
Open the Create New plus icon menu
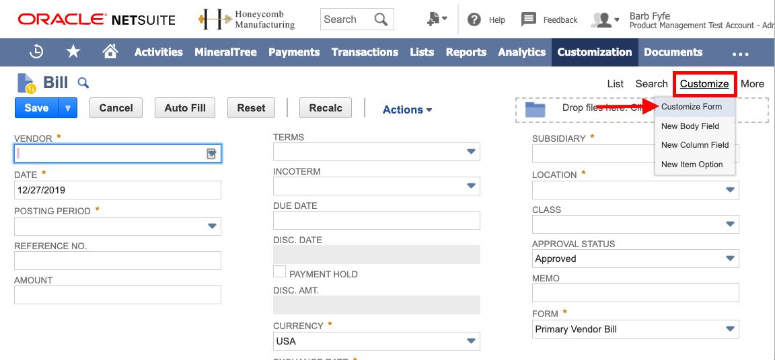(x=437, y=19)
